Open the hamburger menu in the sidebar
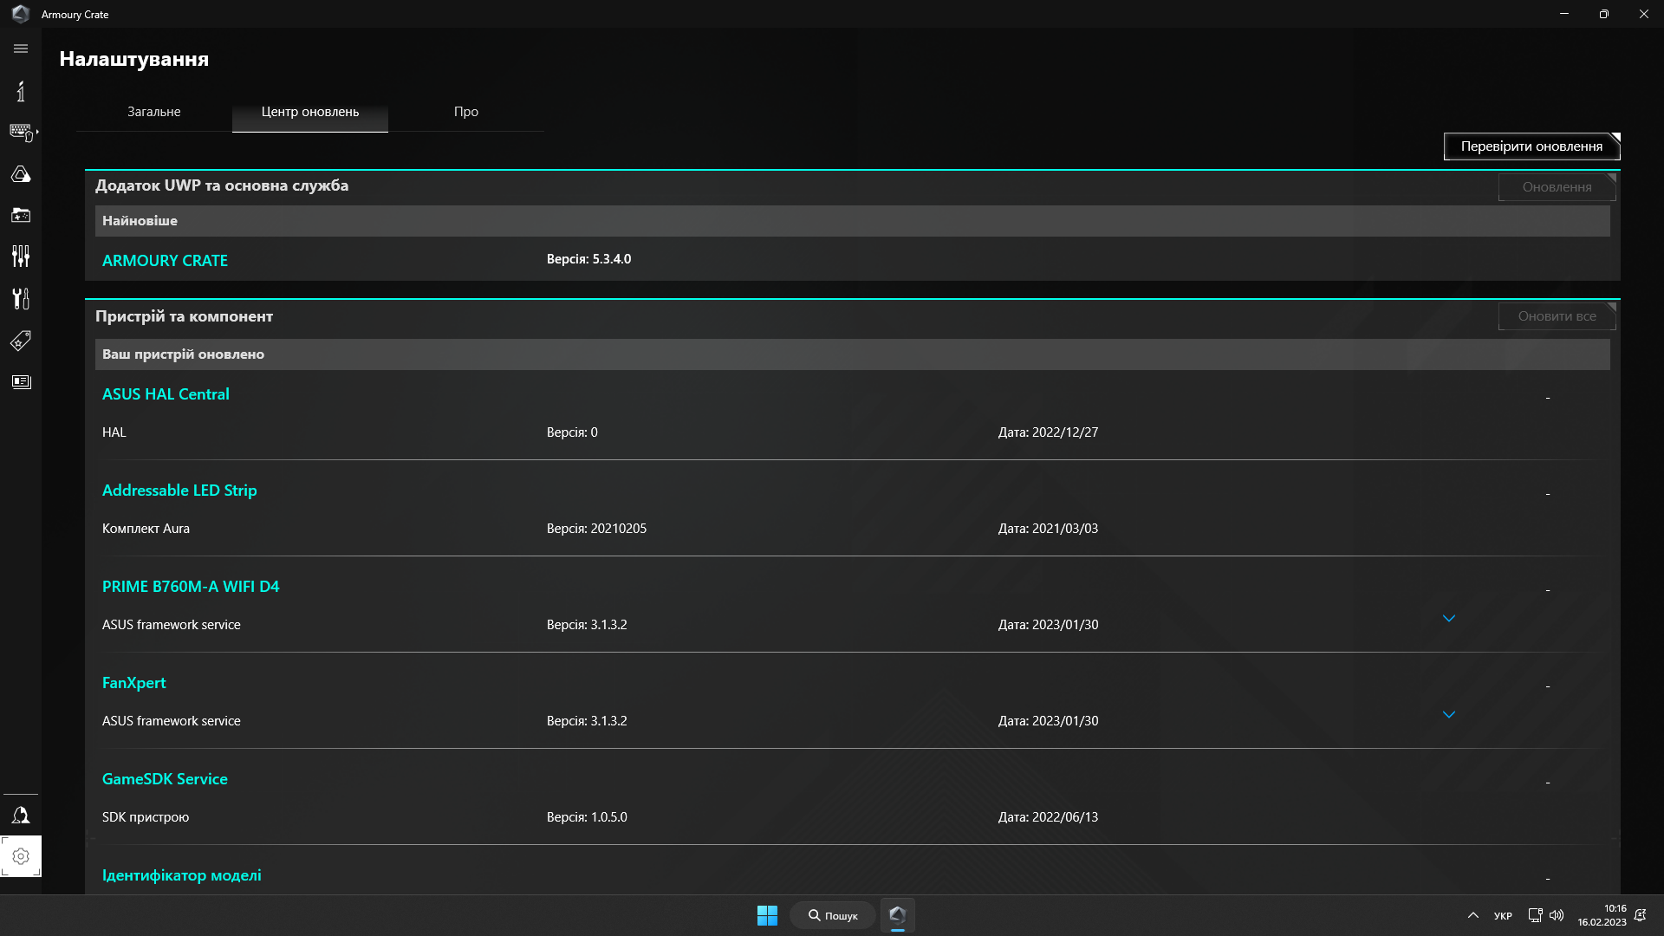The width and height of the screenshot is (1664, 936). [21, 49]
